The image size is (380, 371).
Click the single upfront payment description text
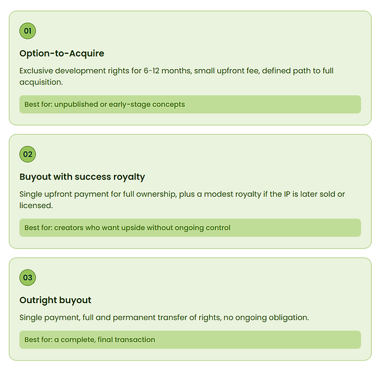tap(182, 200)
